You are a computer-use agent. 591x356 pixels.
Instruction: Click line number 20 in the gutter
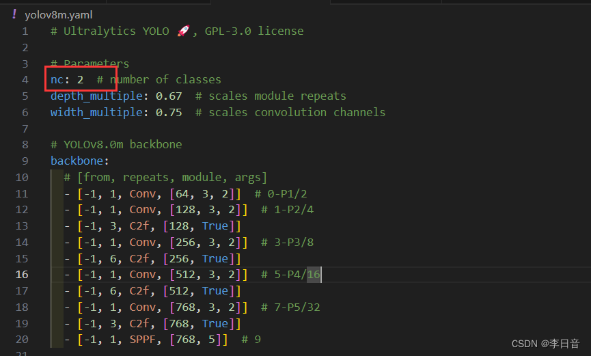point(22,340)
